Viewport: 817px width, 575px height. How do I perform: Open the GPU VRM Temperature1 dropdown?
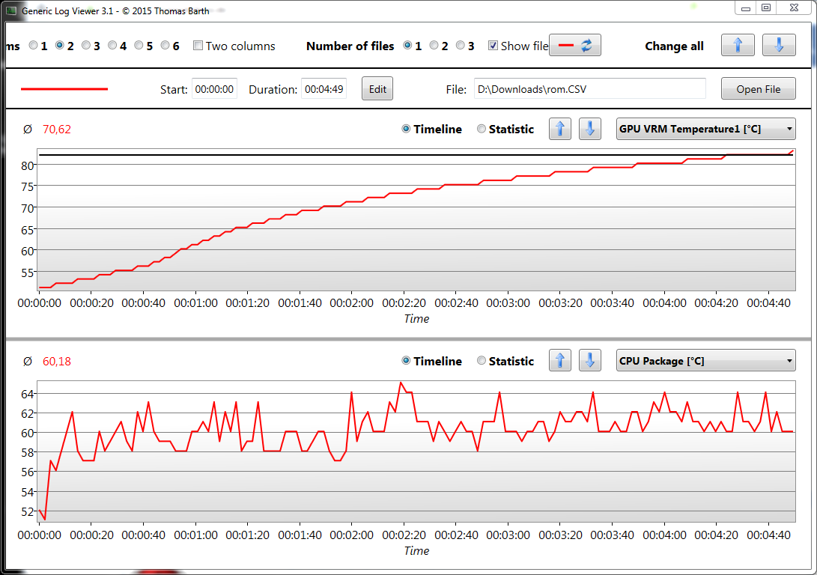(x=705, y=129)
